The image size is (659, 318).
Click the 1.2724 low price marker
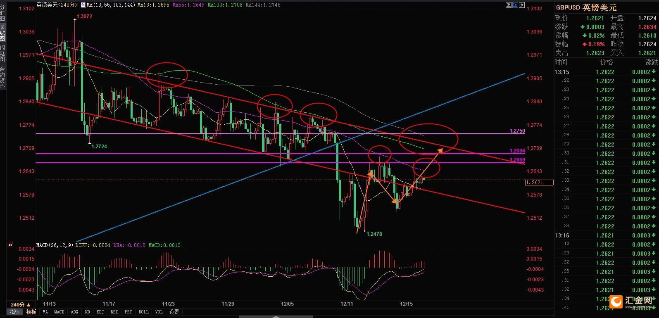click(x=99, y=147)
